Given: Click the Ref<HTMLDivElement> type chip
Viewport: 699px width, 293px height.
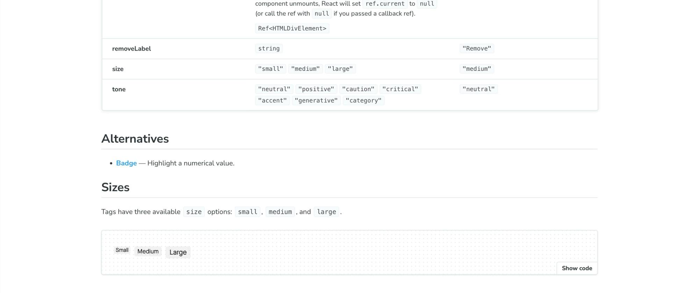Looking at the screenshot, I should pos(292,28).
